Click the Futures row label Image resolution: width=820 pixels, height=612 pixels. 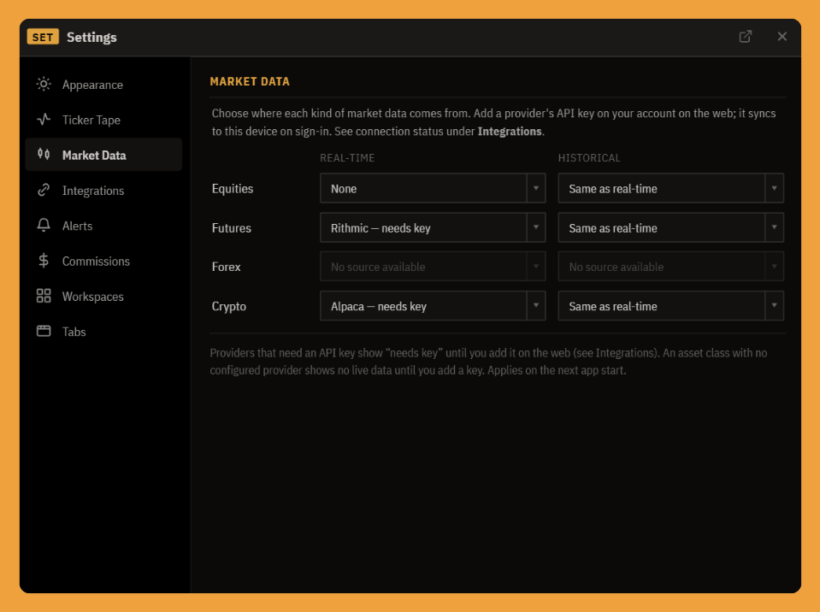pos(231,228)
